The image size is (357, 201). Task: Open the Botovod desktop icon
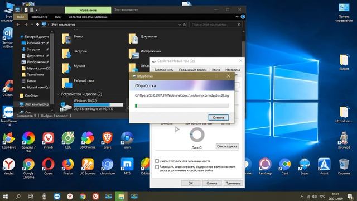point(344,140)
